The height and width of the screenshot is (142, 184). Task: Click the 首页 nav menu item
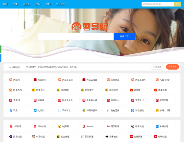(x=5, y=4)
